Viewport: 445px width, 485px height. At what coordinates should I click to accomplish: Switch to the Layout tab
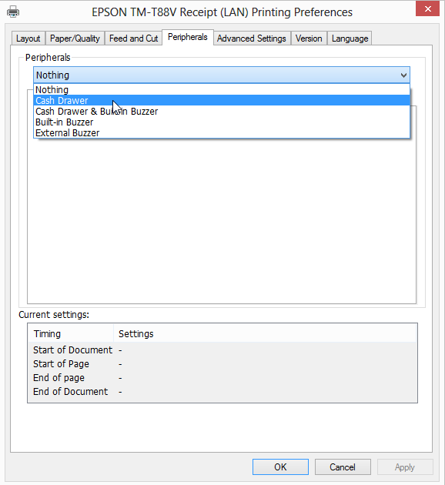(28, 38)
